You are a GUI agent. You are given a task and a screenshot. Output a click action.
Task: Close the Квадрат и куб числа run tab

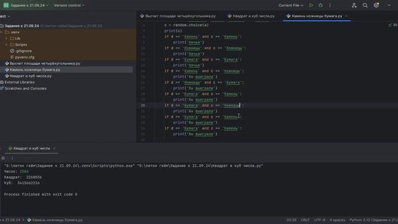click(54, 148)
